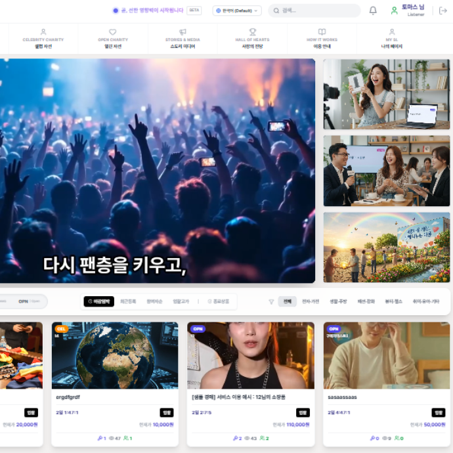The width and height of the screenshot is (453, 453).
Task: Click the sasaassaas item title
Action: coord(342,397)
